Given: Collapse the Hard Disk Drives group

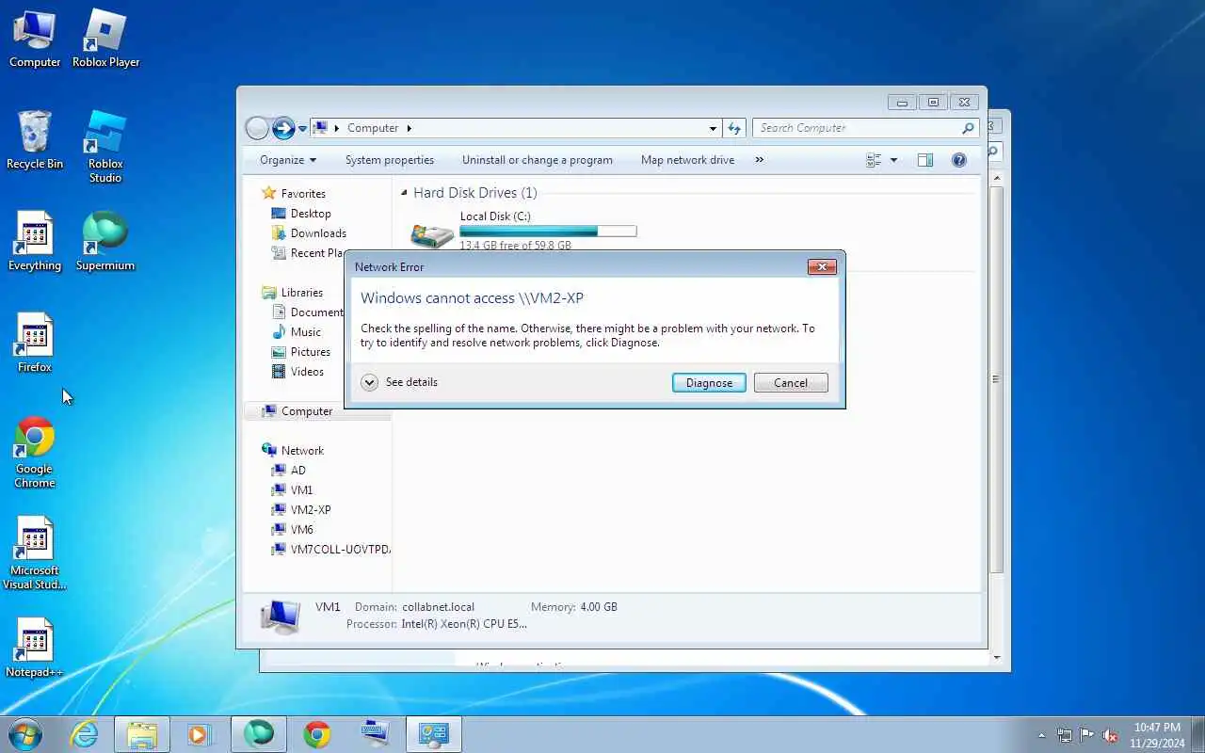Looking at the screenshot, I should tap(405, 193).
